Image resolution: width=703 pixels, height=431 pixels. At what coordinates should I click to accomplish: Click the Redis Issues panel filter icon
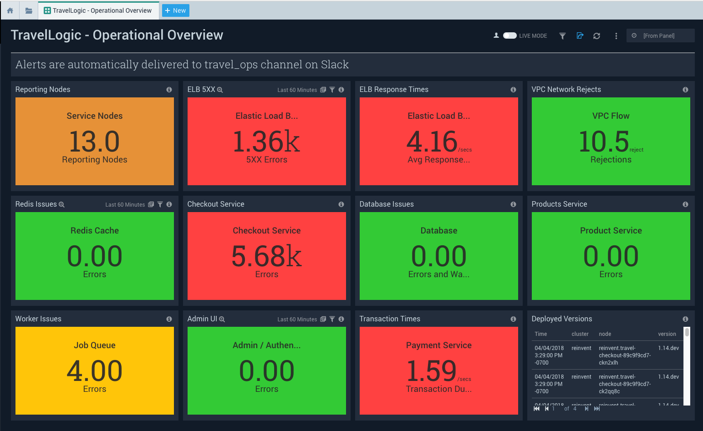[x=160, y=204]
